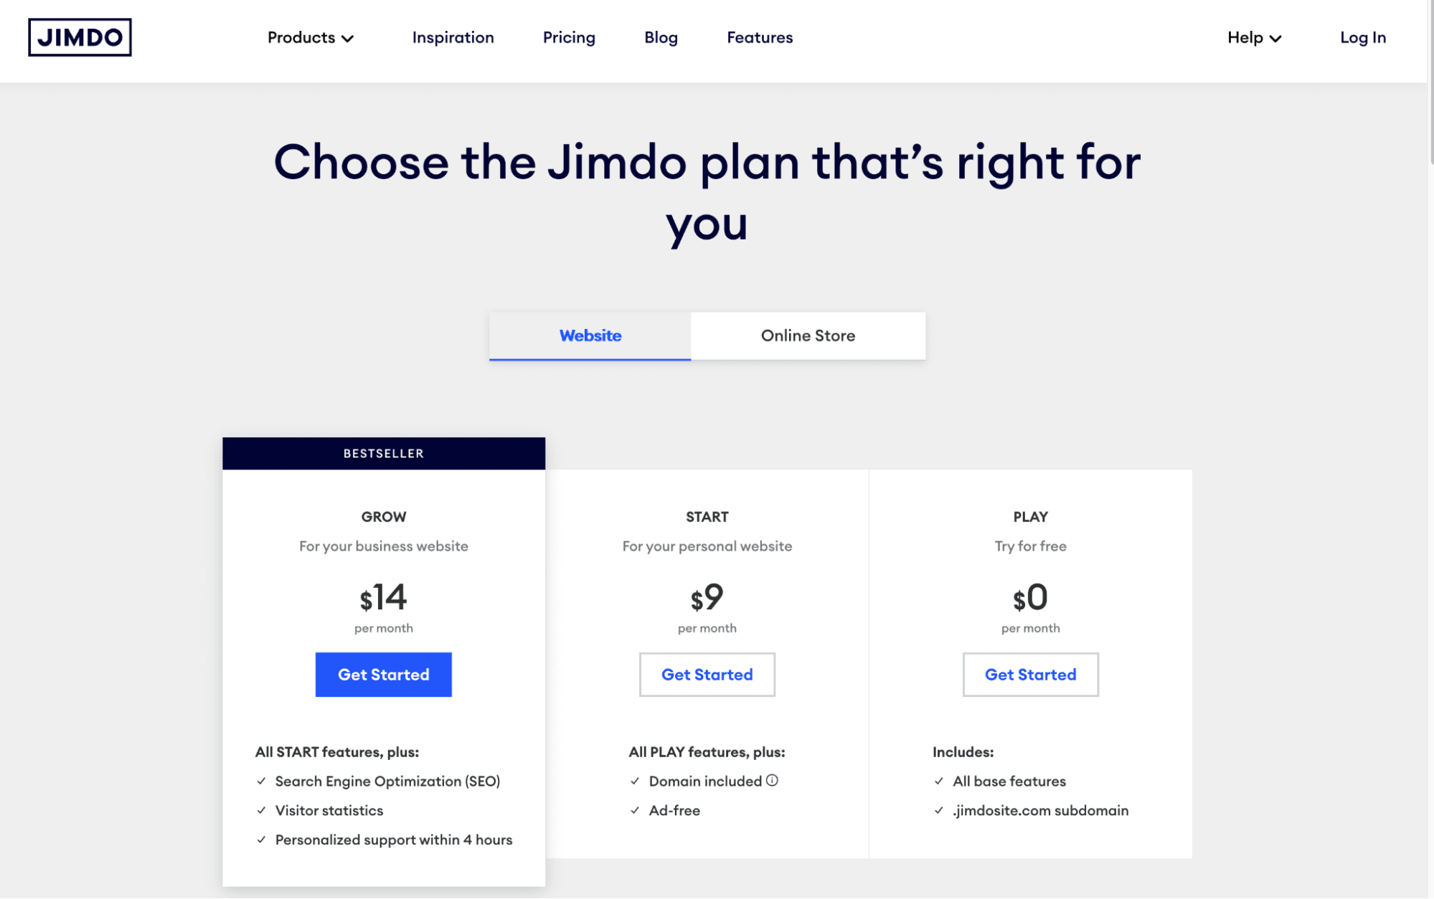Click the Help dropdown arrow

pos(1276,38)
